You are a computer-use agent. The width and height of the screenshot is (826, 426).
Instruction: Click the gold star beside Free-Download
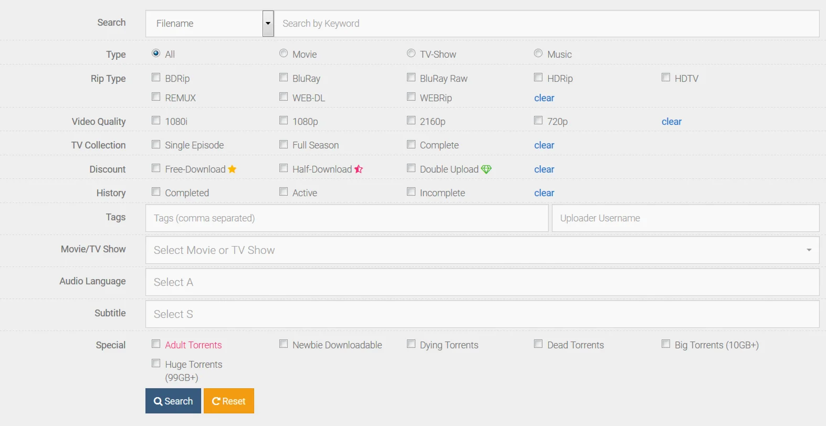[x=232, y=169]
